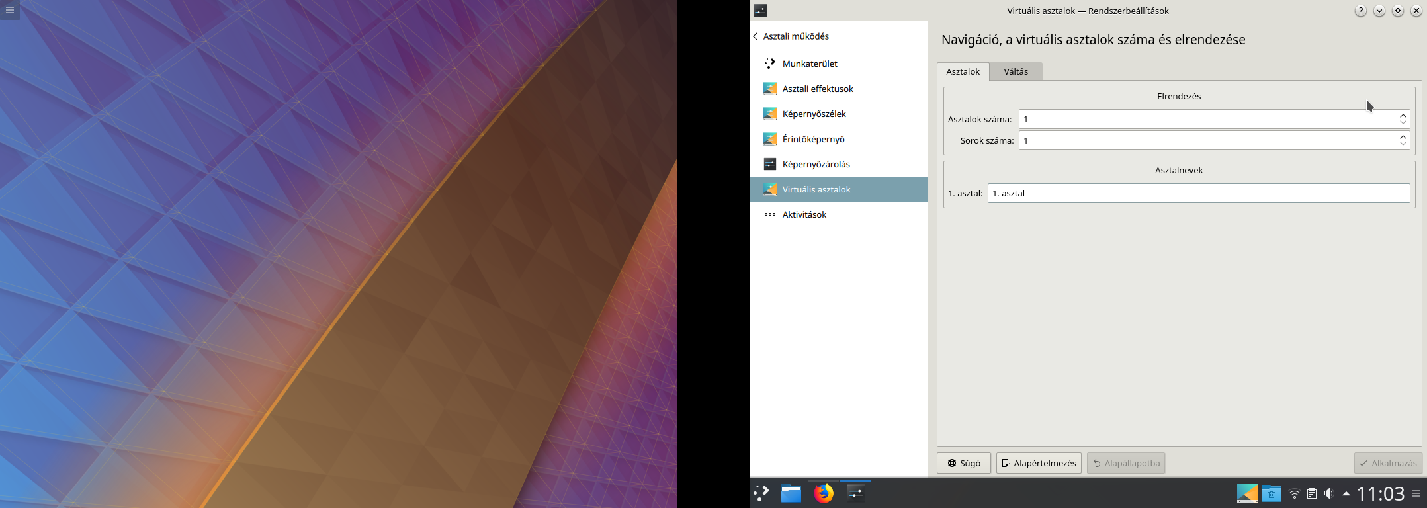
Task: Open the Wi-Fi network tray icon
Action: 1295,494
